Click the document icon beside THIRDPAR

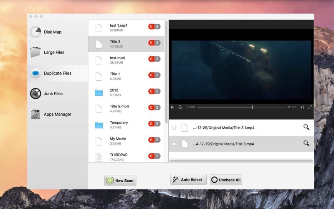point(99,158)
